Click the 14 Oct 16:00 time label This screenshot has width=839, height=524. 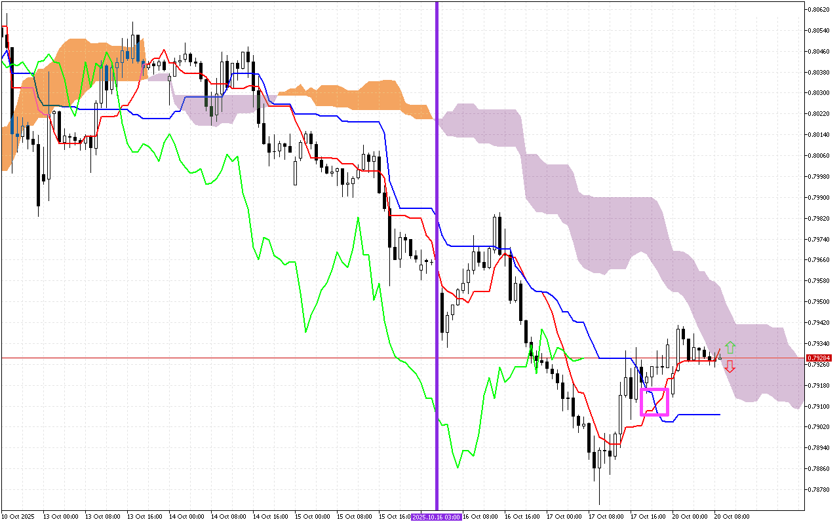270,517
